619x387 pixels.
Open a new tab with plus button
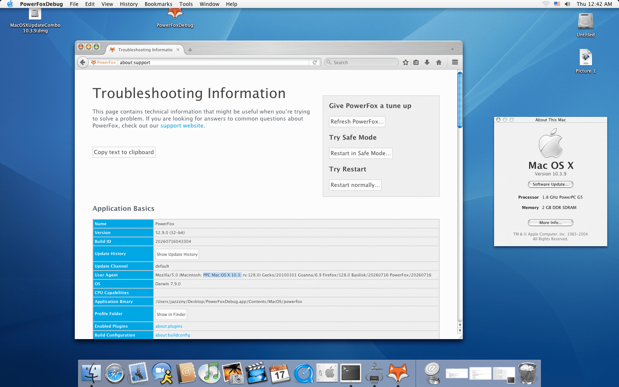(x=190, y=50)
